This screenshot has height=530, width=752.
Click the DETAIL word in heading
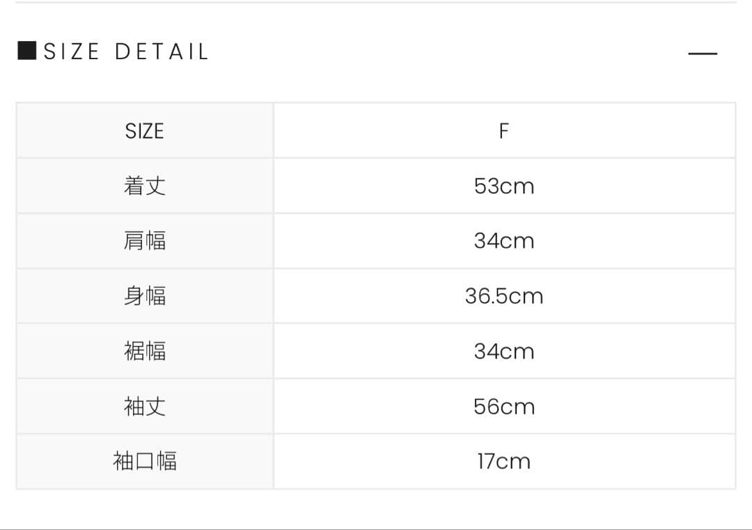[162, 52]
